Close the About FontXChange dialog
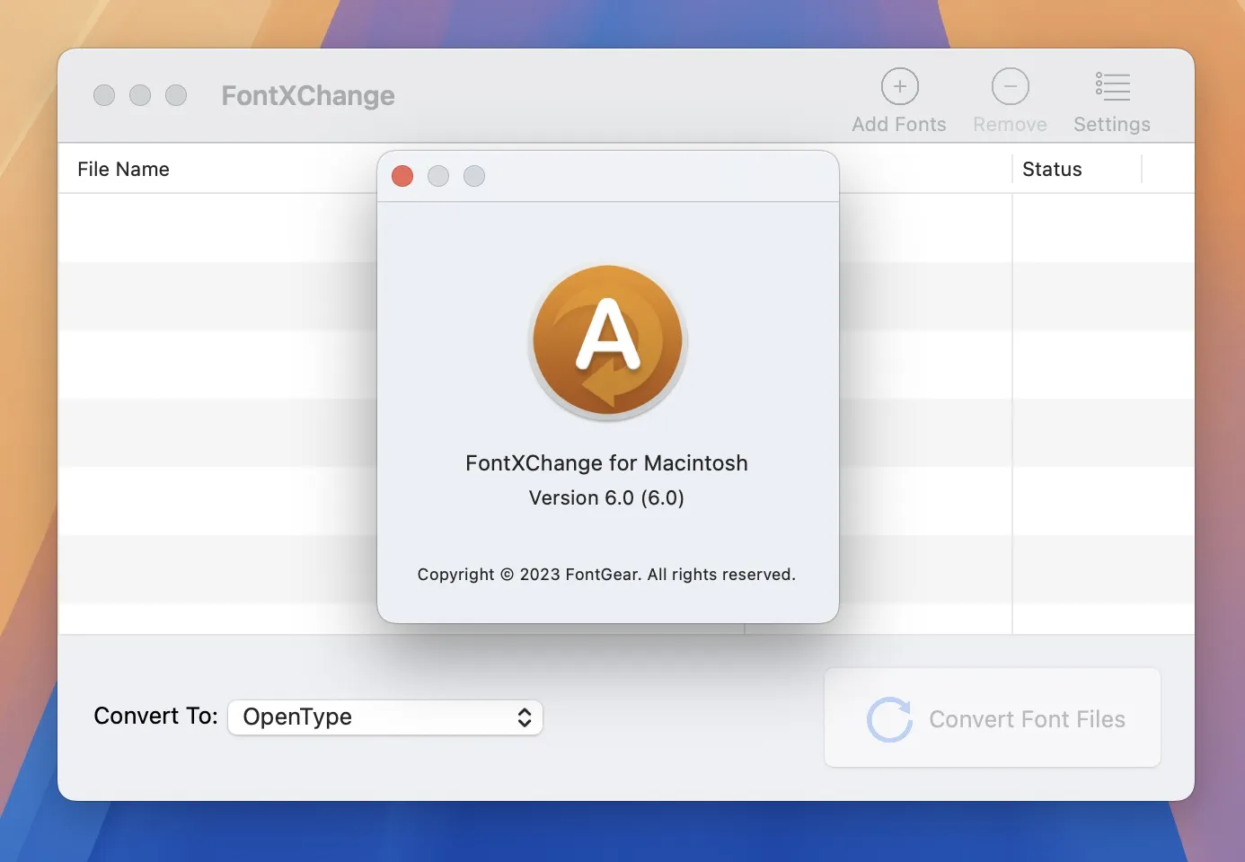This screenshot has height=862, width=1245. point(402,176)
